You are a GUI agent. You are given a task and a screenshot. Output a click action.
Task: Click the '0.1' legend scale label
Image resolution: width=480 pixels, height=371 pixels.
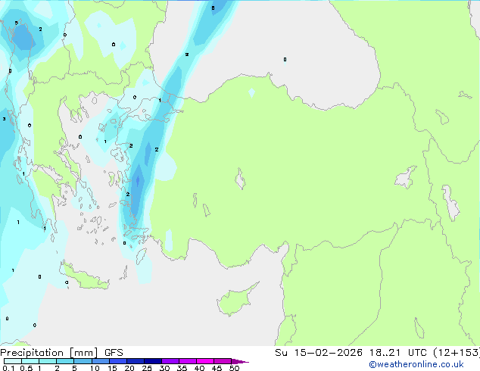pyautogui.click(x=8, y=368)
